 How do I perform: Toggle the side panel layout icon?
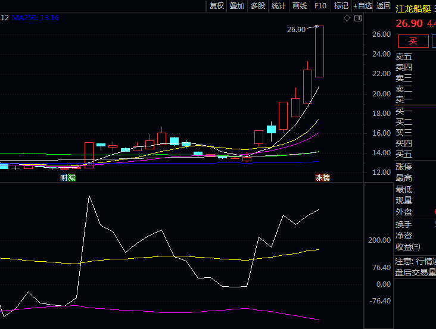(x=357, y=18)
